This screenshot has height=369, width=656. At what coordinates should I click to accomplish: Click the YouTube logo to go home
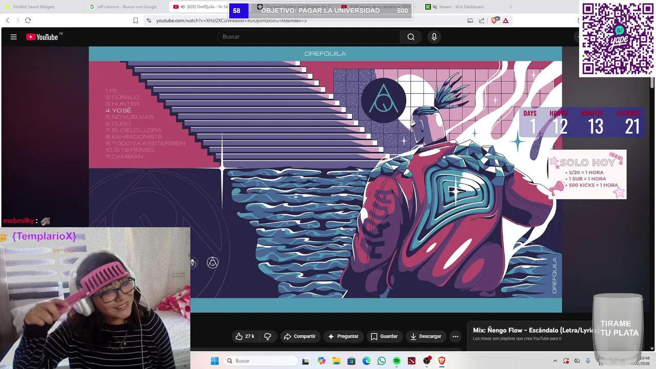42,37
